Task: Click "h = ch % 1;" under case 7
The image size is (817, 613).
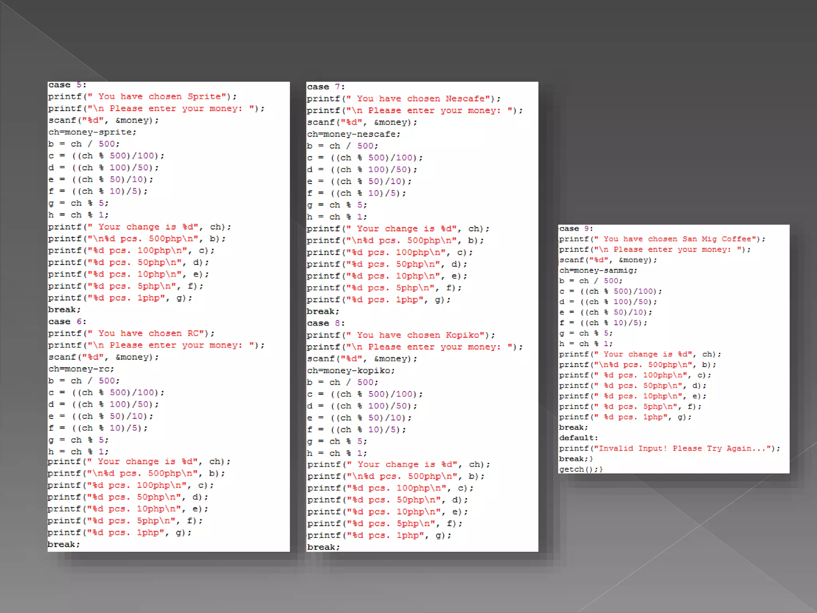Action: click(x=337, y=217)
